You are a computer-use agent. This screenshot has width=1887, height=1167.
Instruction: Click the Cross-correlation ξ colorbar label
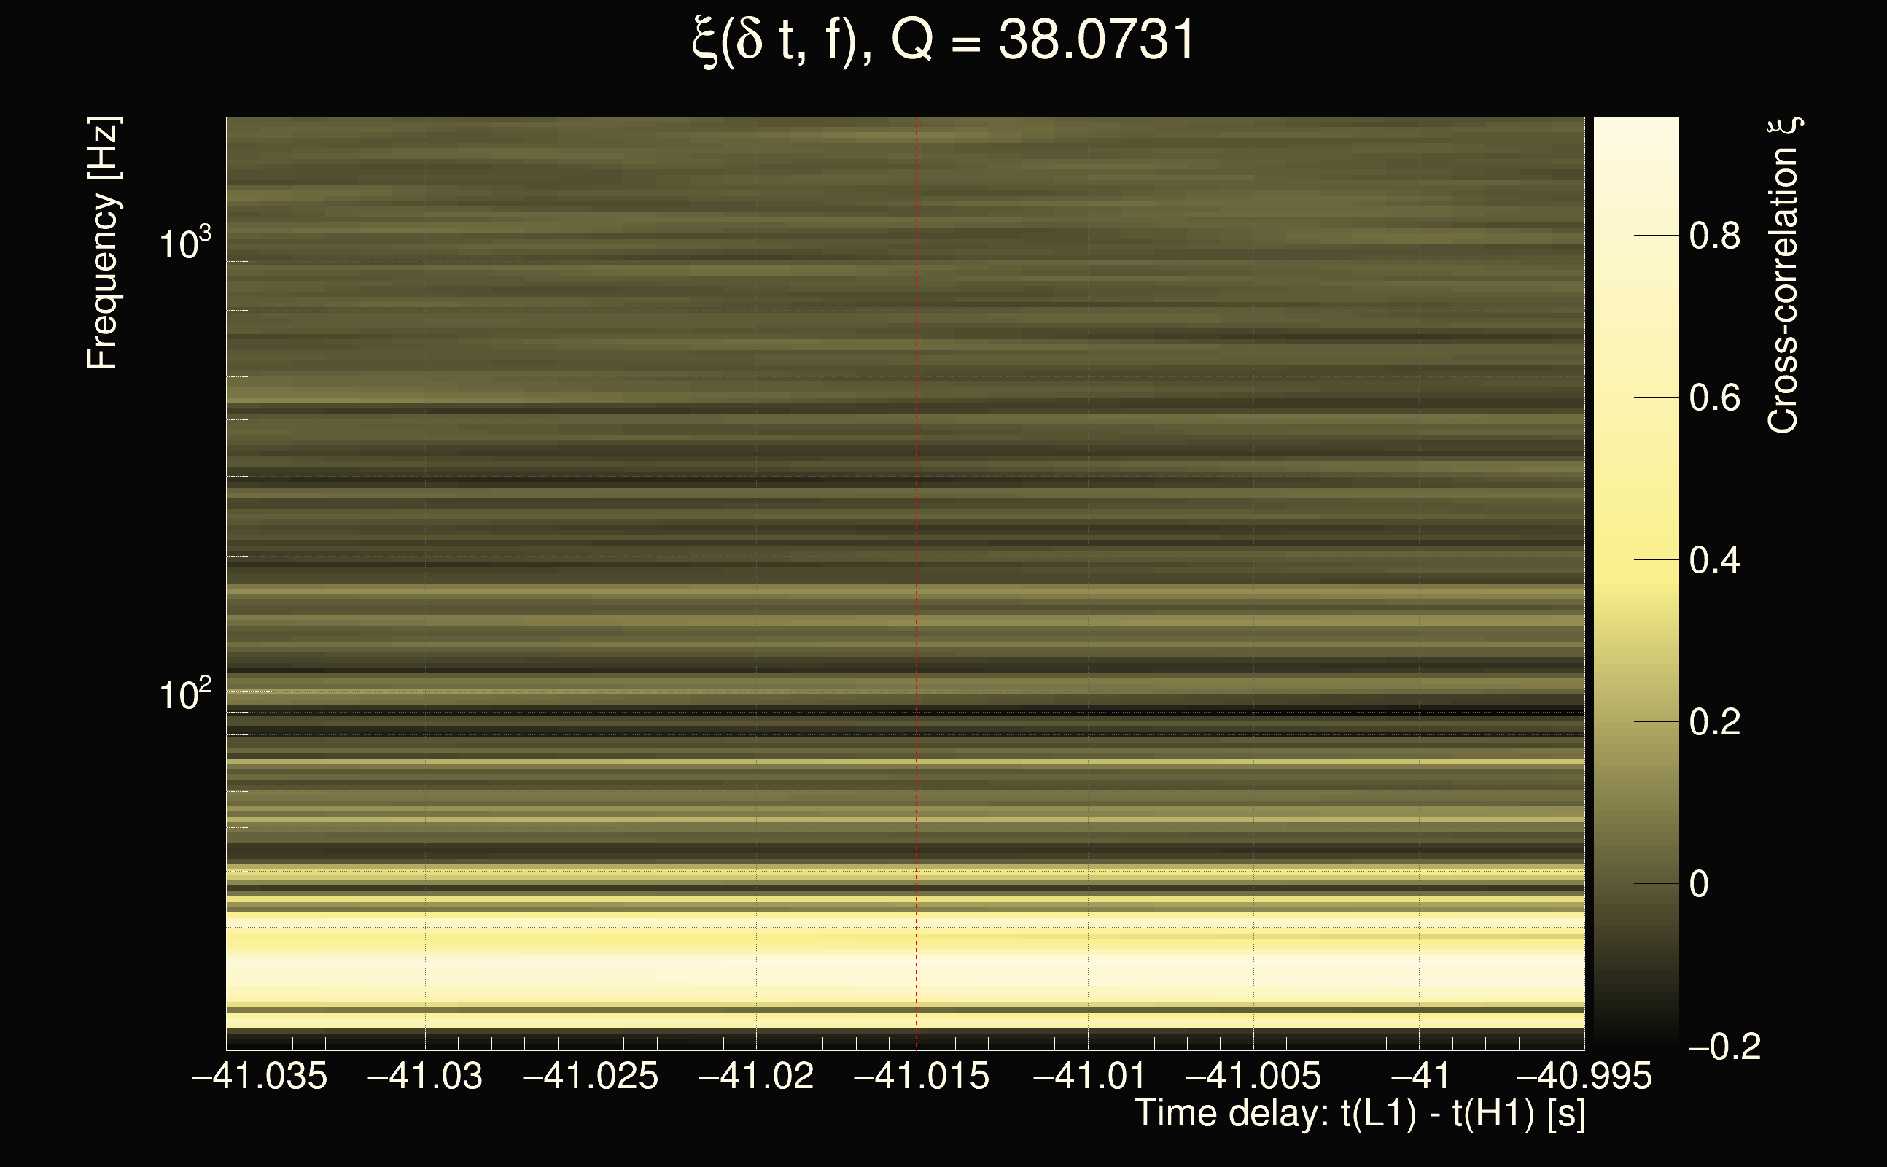coord(1783,276)
